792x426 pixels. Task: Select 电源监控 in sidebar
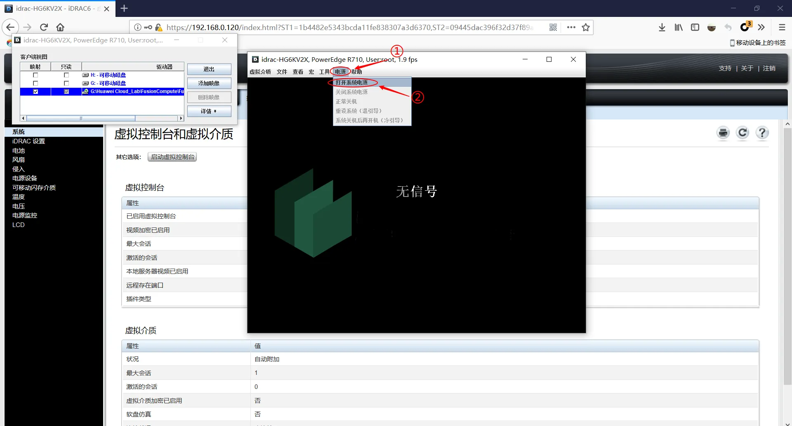(x=25, y=215)
